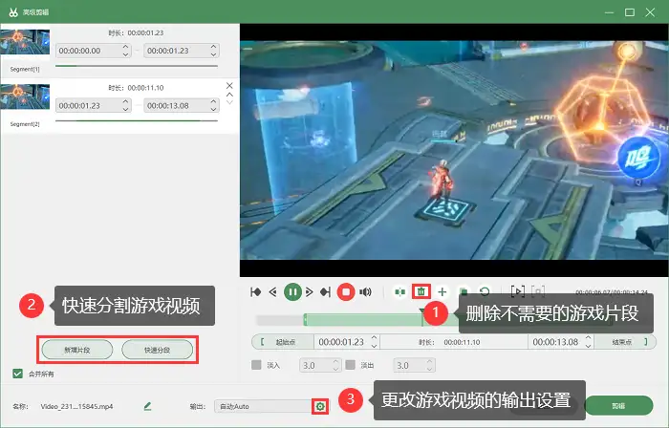The width and height of the screenshot is (669, 428).
Task: Open the 自动Auto output format dropdown
Action: point(264,407)
